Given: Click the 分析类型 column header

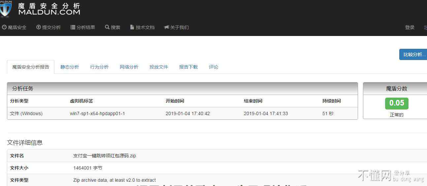Looking at the screenshot, I should 19,101.
